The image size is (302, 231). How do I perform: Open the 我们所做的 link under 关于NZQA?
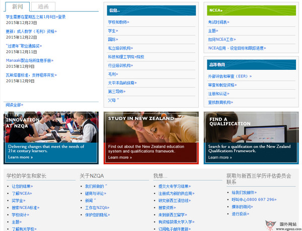[96, 186]
